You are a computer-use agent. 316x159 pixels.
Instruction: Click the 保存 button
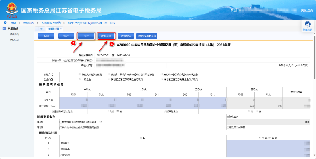(86, 36)
